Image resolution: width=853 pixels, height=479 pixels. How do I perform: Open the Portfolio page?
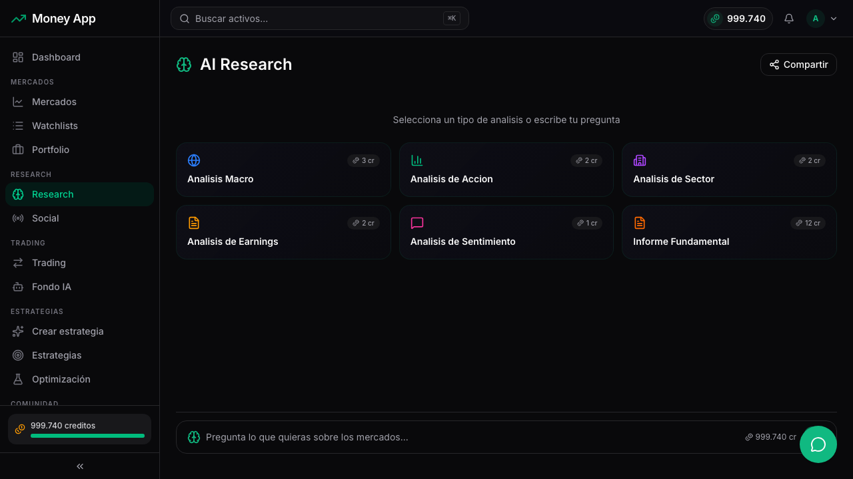79,150
